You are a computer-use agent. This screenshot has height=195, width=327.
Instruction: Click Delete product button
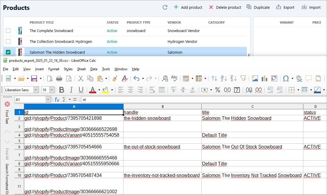coord(225,7)
